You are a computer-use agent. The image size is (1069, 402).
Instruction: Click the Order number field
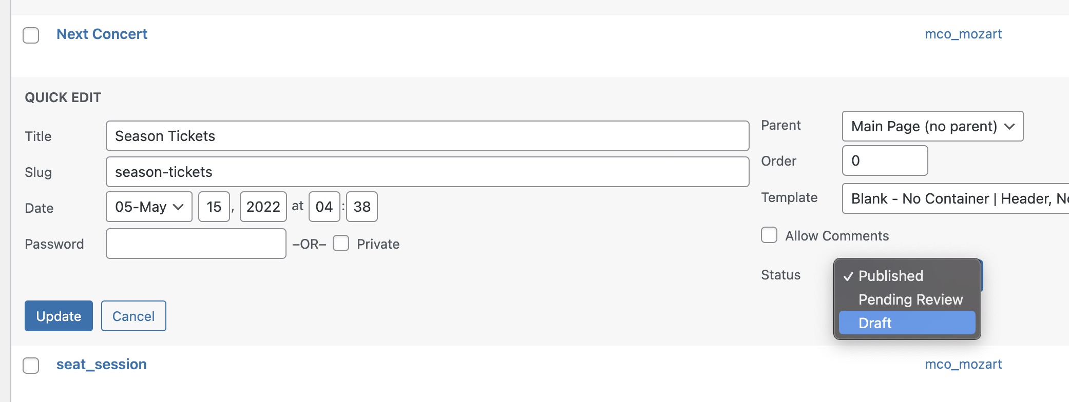pyautogui.click(x=885, y=160)
